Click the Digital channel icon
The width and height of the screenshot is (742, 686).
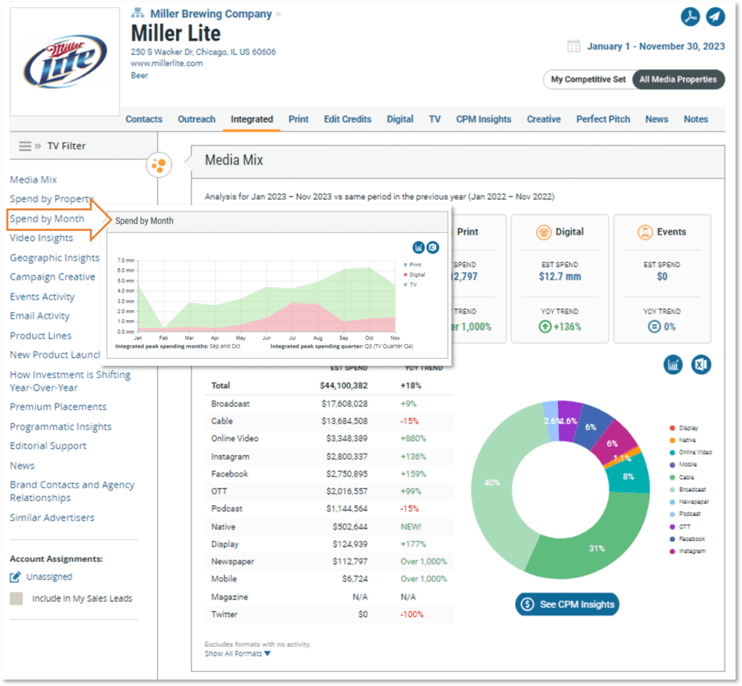click(x=543, y=233)
